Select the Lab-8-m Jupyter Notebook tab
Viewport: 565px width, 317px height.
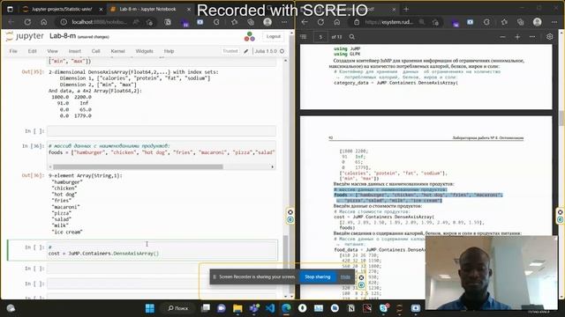coord(147,9)
